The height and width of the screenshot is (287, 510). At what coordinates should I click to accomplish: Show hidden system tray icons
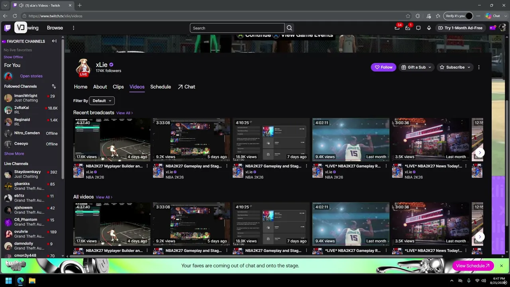point(451,281)
